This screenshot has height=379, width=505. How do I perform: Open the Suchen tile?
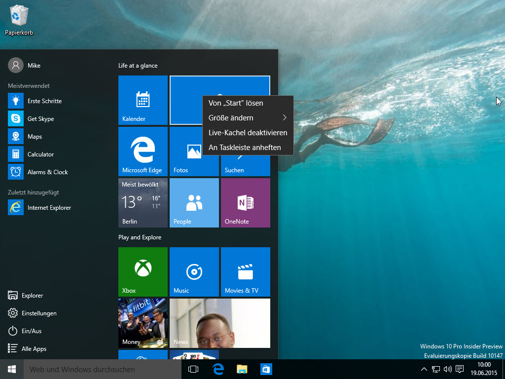click(246, 166)
